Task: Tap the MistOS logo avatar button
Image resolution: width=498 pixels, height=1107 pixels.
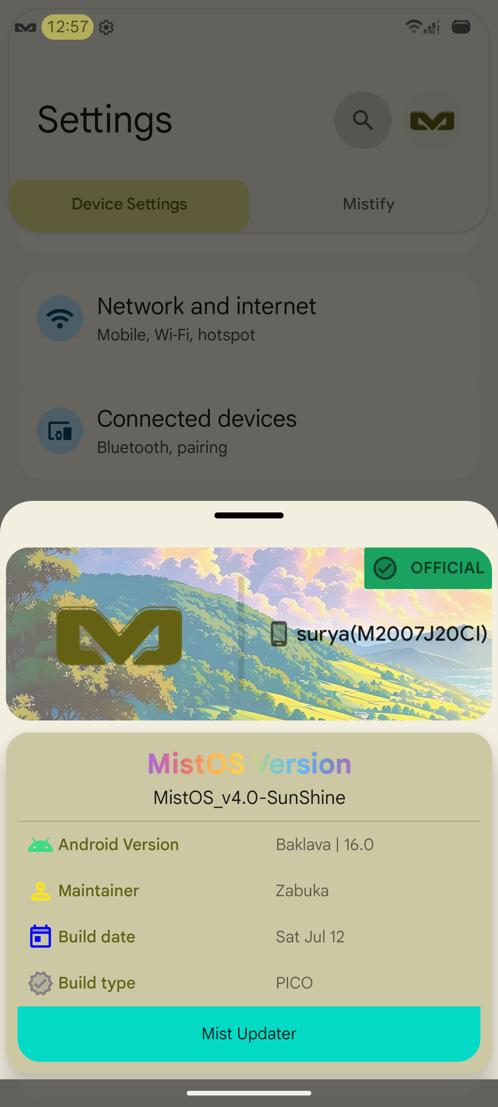Action: (432, 120)
